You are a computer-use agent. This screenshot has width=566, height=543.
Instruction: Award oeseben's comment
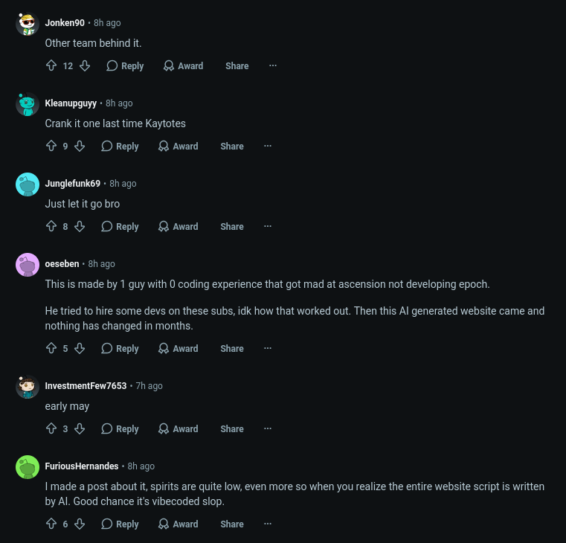pos(179,348)
